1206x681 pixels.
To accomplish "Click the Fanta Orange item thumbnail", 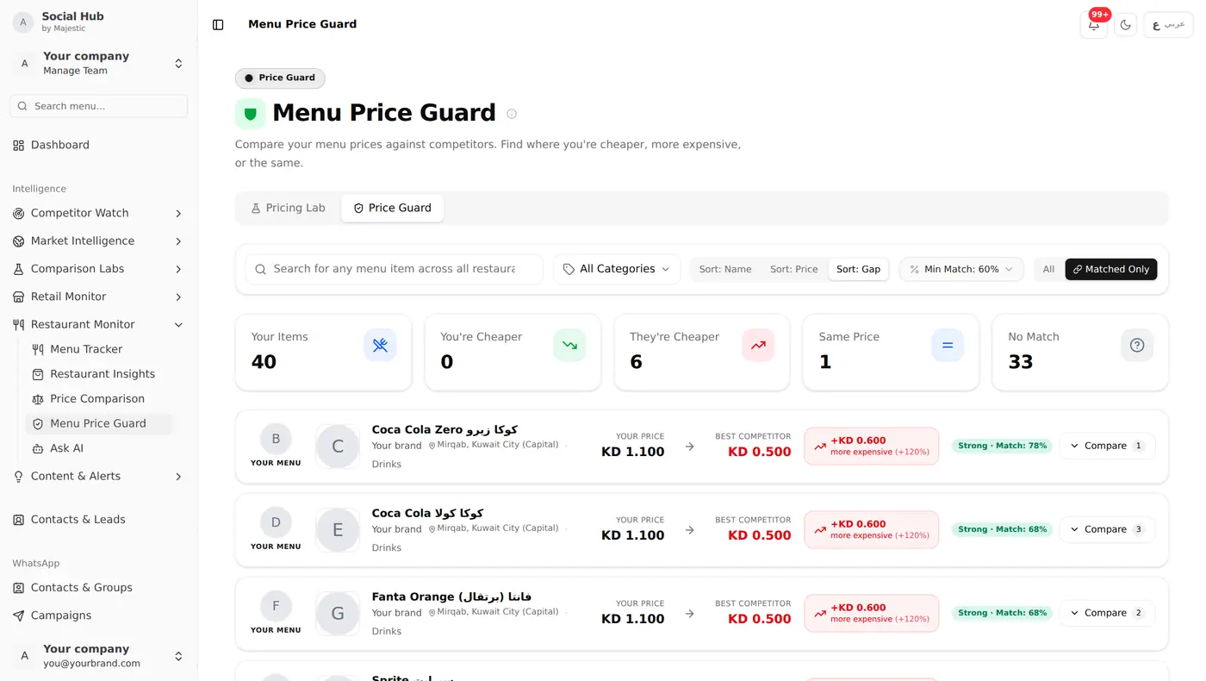I will [x=338, y=614].
